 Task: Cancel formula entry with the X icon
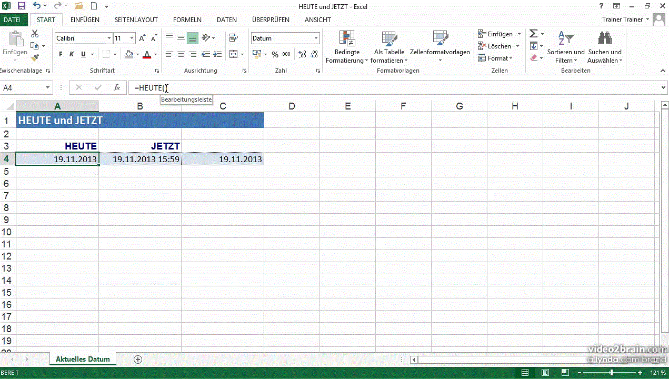pos(78,88)
